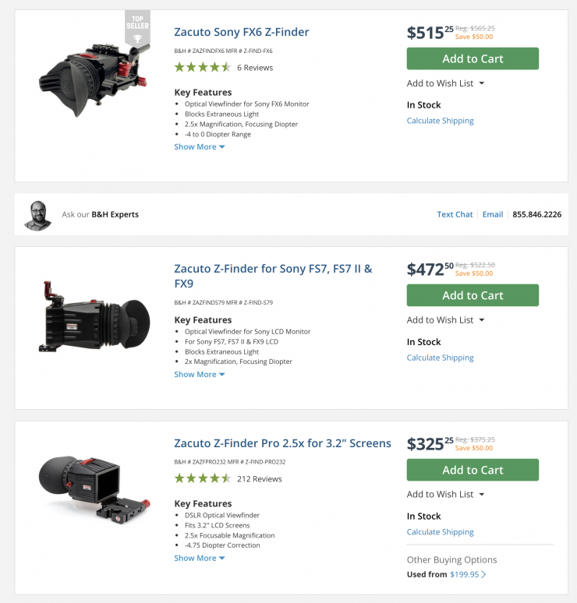Open the 212 Reviews link
This screenshot has width=577, height=603.
[x=259, y=479]
